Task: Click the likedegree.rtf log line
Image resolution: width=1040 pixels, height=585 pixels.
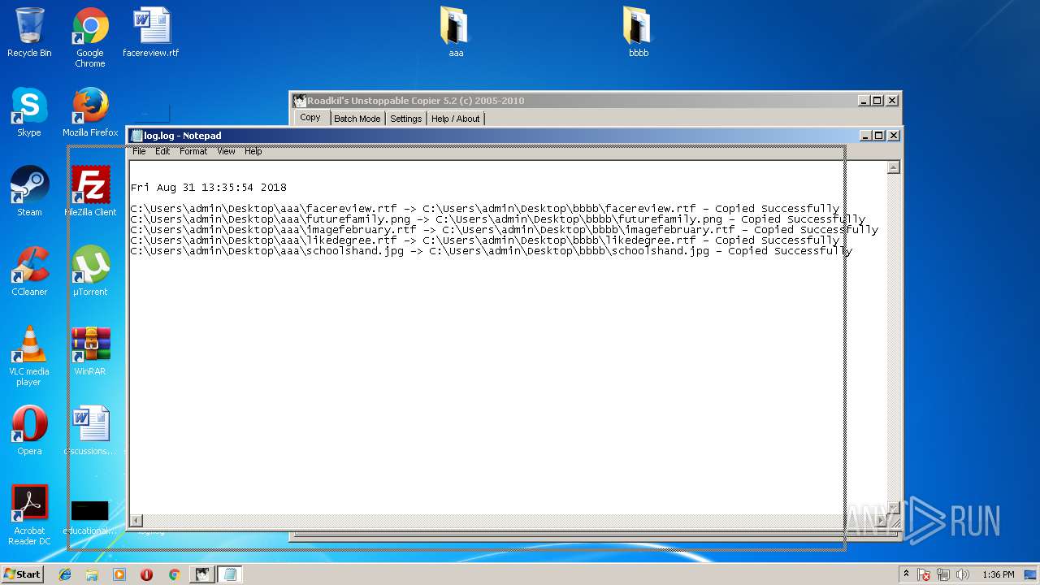Action: tap(485, 240)
